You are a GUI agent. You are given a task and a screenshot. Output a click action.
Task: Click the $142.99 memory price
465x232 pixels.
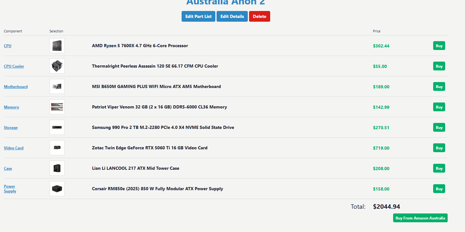click(x=381, y=107)
